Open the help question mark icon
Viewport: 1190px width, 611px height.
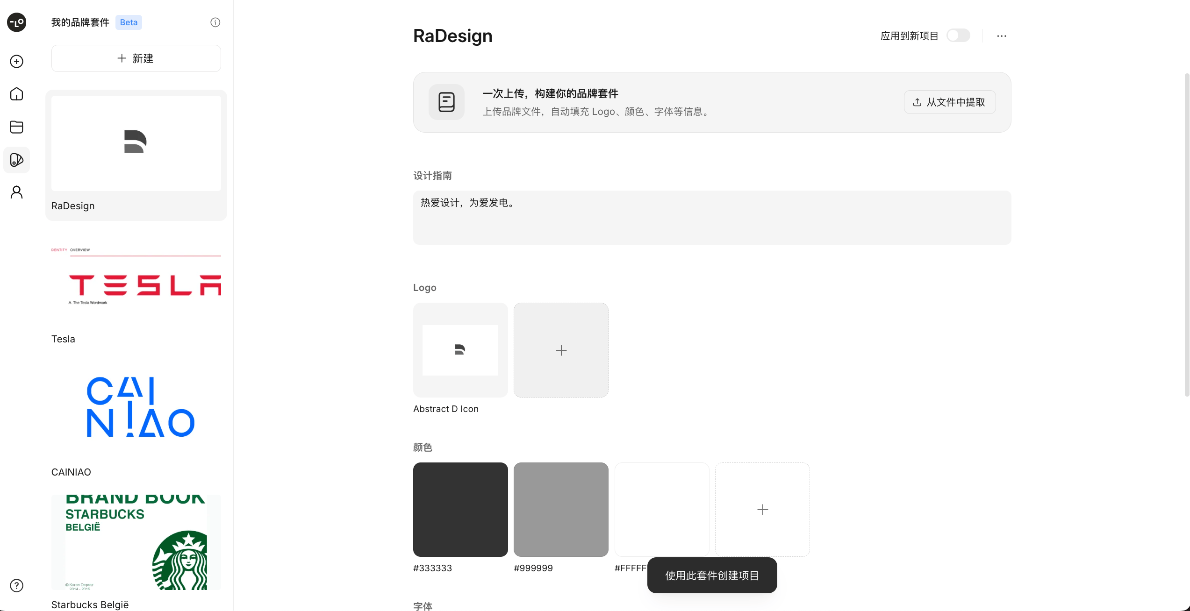point(17,586)
